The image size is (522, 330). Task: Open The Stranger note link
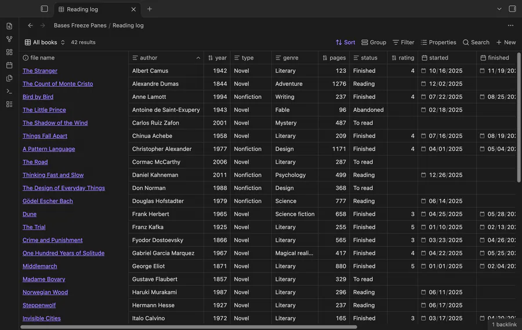[x=40, y=71]
